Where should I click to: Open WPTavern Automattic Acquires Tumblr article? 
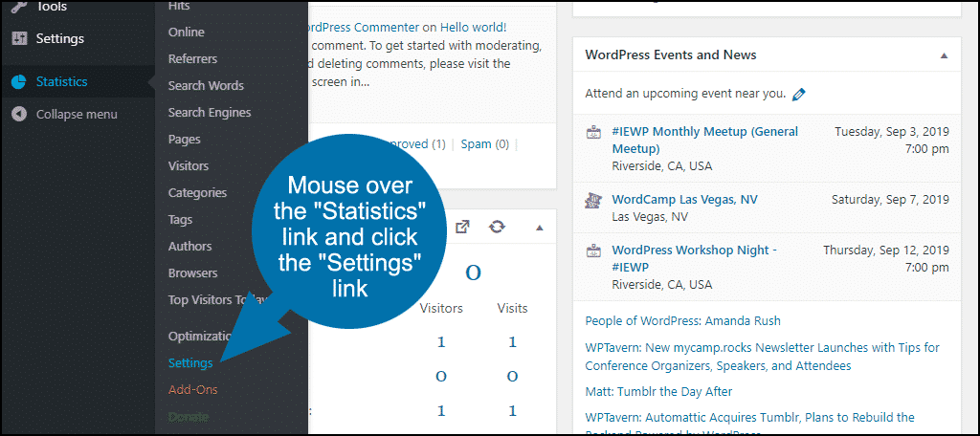(x=750, y=425)
